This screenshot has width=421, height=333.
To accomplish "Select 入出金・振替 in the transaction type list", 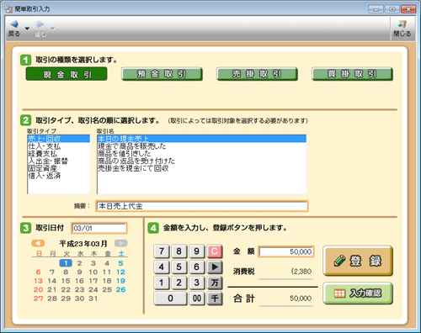I will 59,161.
